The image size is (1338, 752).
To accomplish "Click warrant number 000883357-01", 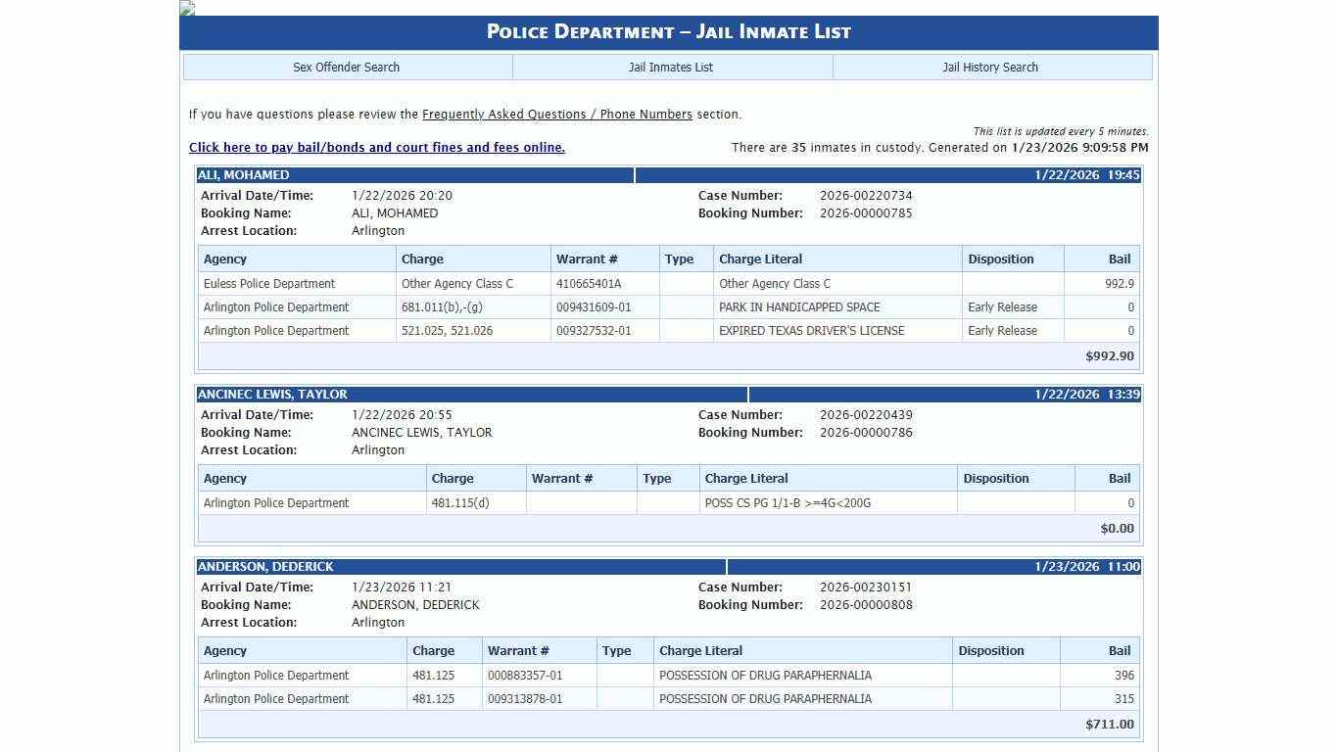I will click(525, 676).
